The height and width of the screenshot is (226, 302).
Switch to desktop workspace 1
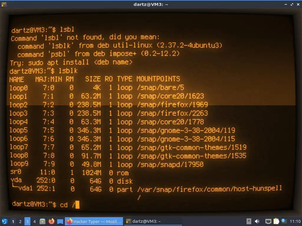pos(13,221)
